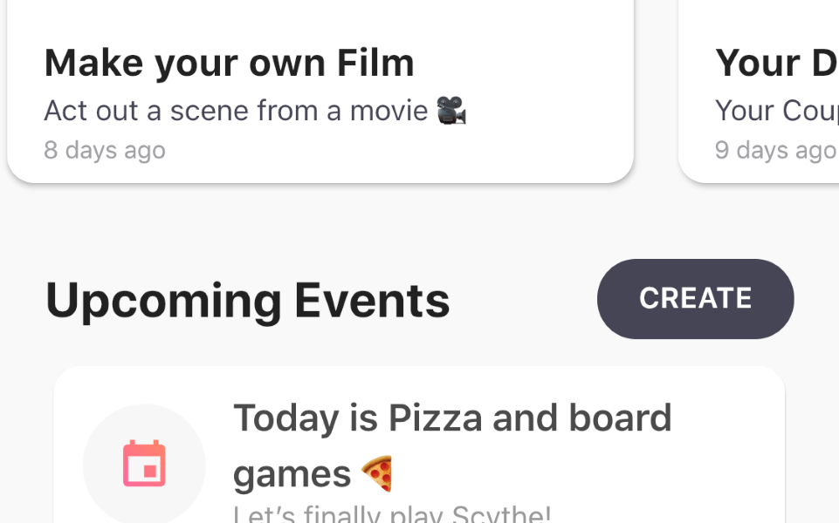Click "Let's finally play Scythe!" description

[392, 513]
